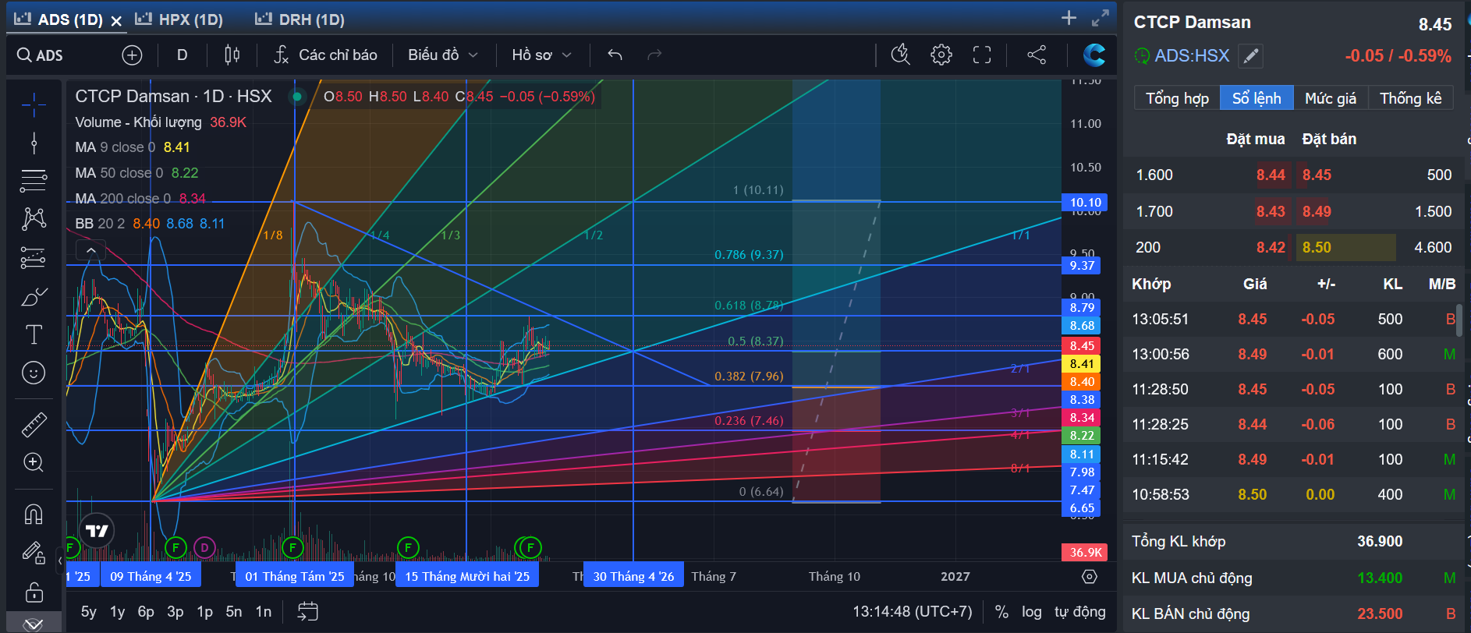The height and width of the screenshot is (633, 1471).
Task: Open the 'Tổng hợp' tab
Action: point(1177,98)
